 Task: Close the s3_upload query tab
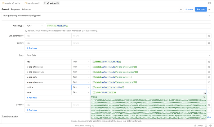coord(58,3)
